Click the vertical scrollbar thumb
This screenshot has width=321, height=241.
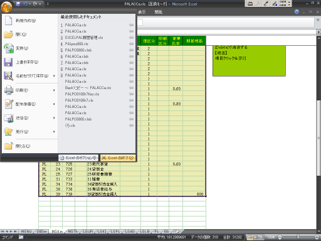pos(318,138)
